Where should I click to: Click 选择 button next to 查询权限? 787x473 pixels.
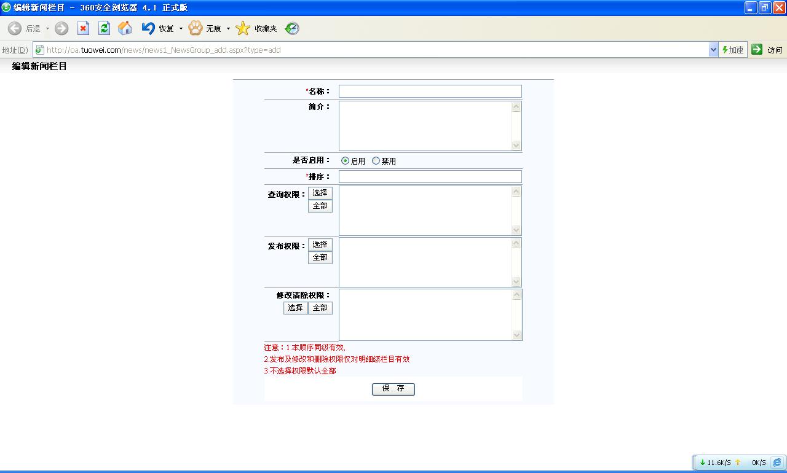[320, 193]
